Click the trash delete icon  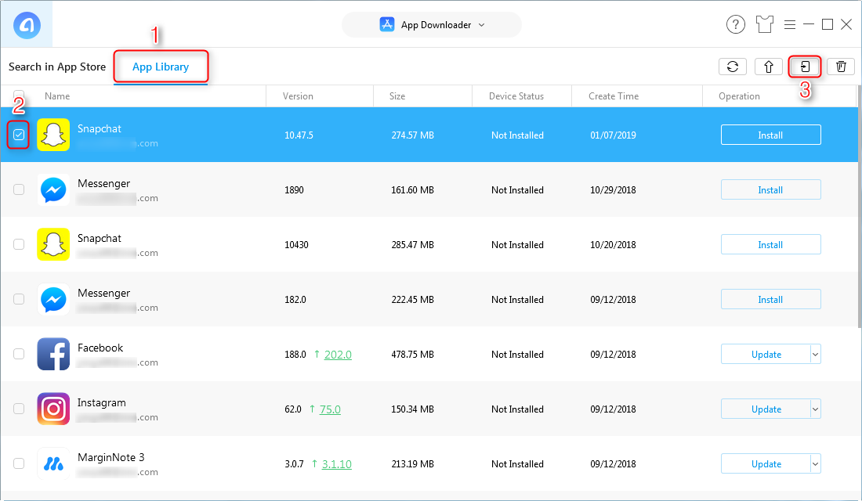coord(841,67)
